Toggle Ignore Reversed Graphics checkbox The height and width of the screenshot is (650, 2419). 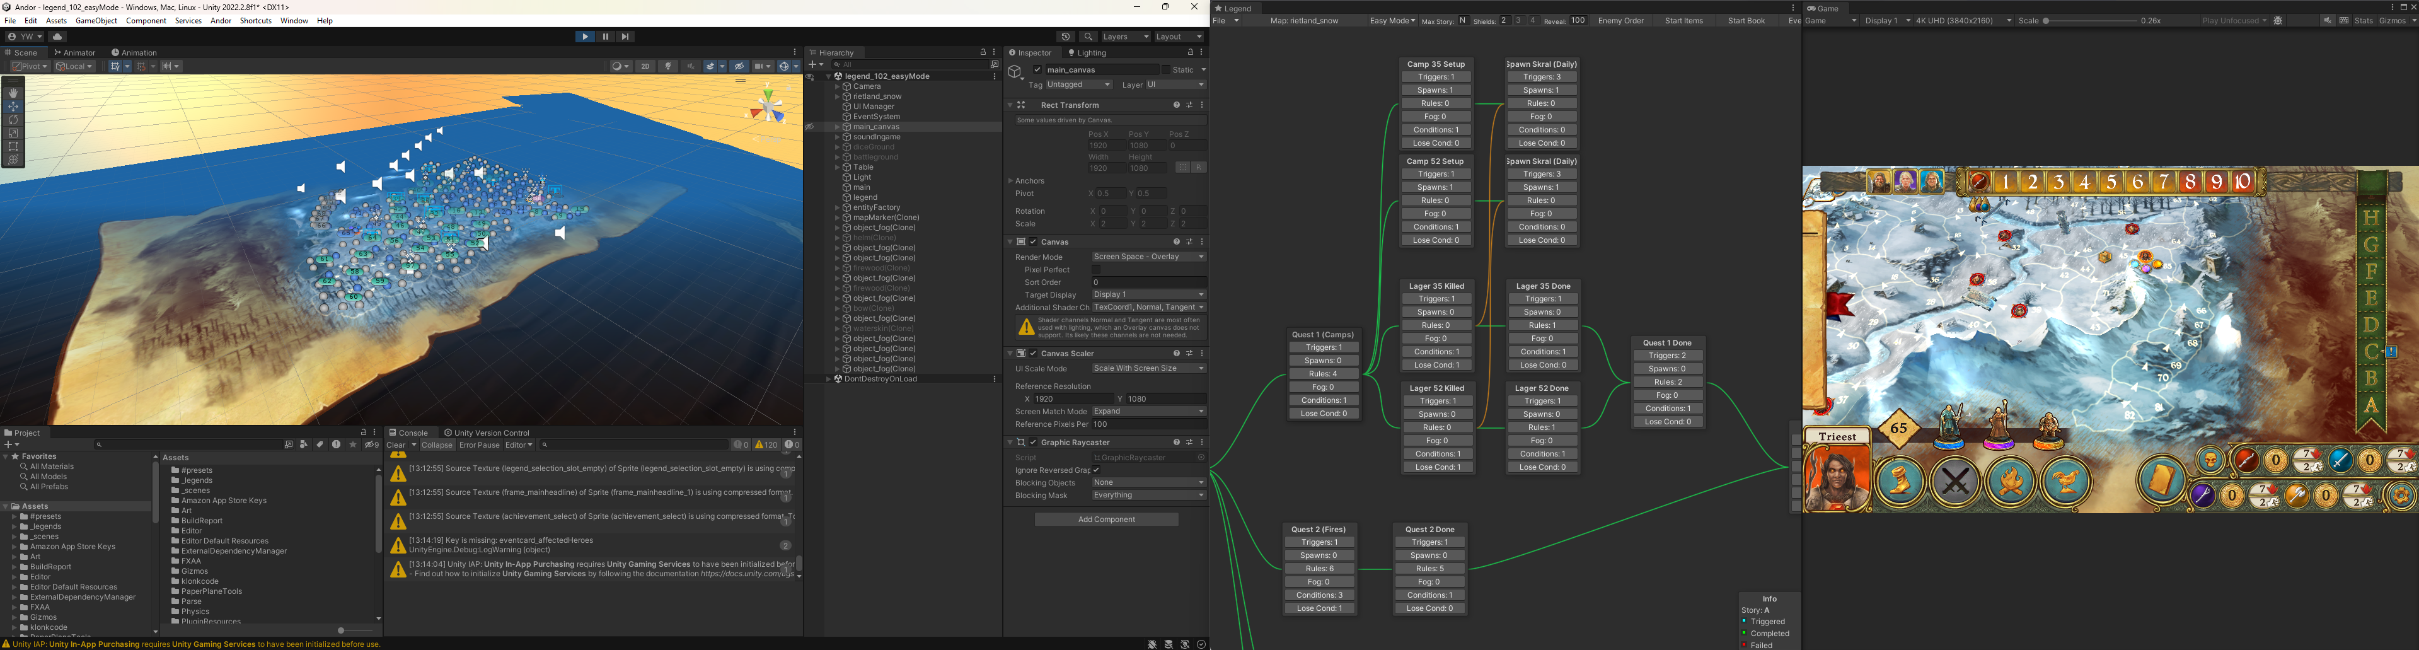point(1096,470)
